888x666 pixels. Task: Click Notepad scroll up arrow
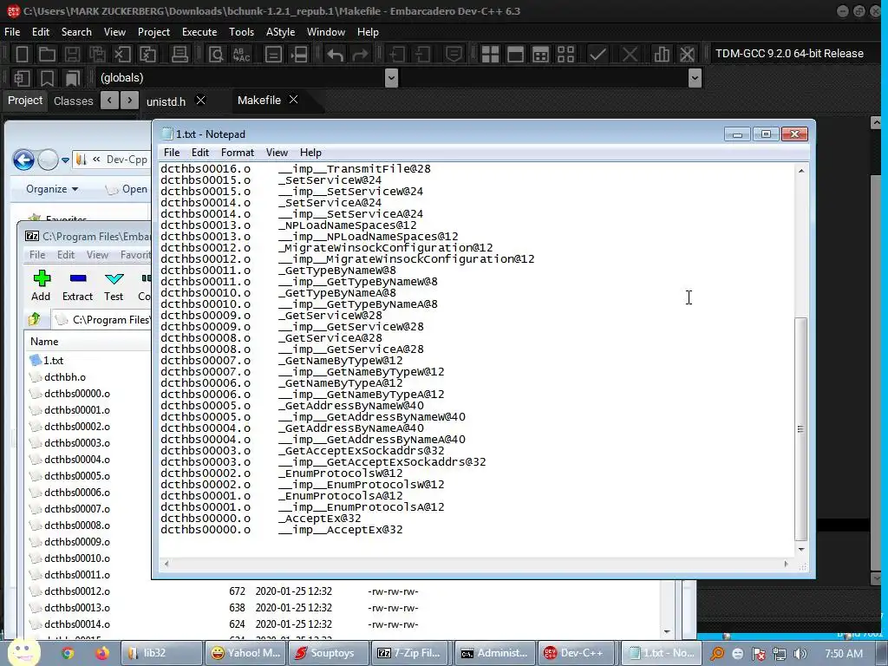[800, 171]
